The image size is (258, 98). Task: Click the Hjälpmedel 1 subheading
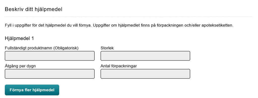pyautogui.click(x=19, y=38)
